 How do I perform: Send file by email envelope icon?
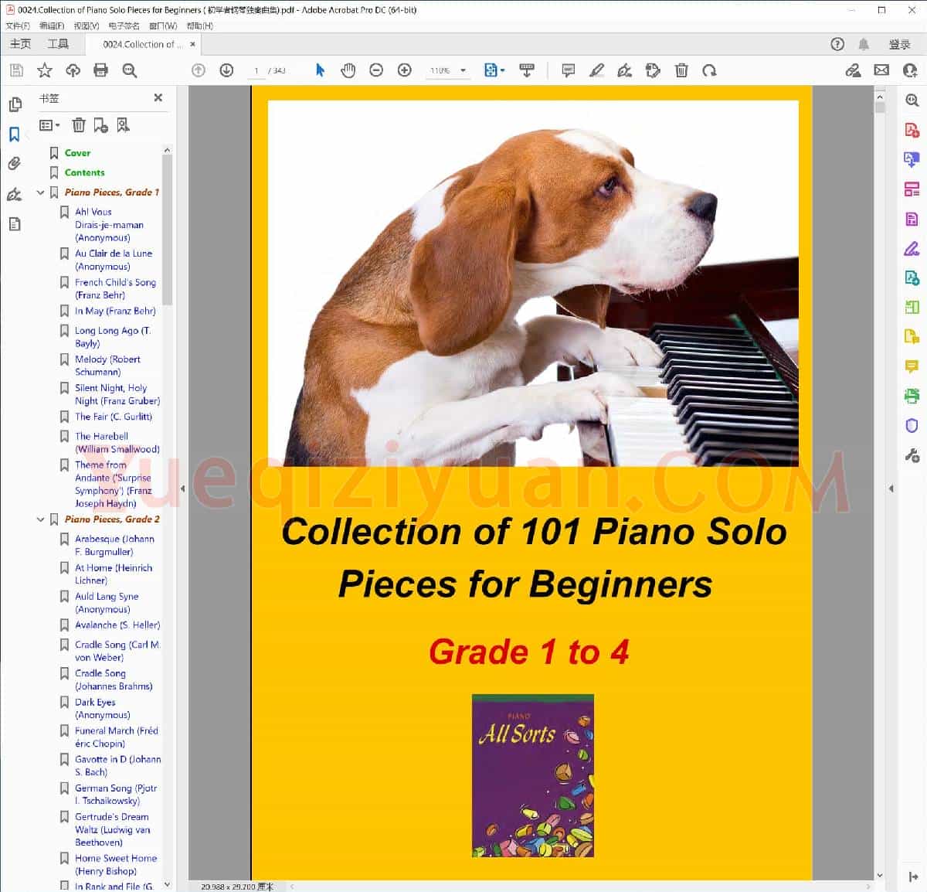coord(881,70)
